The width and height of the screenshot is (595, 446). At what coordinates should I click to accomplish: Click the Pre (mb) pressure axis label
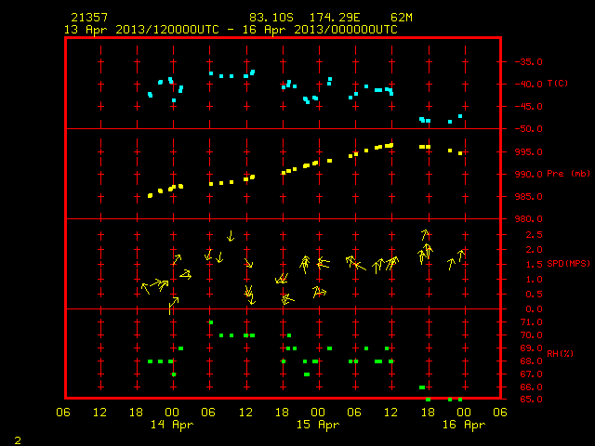568,174
